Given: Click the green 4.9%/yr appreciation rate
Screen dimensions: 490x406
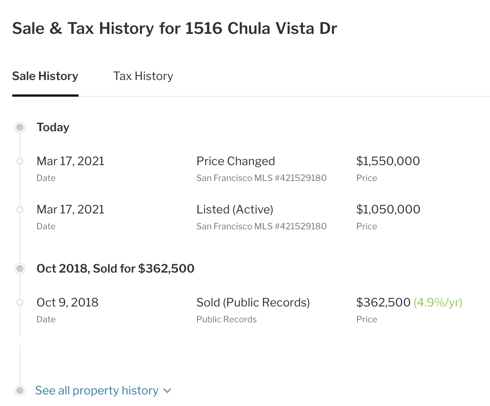Looking at the screenshot, I should click(x=438, y=303).
